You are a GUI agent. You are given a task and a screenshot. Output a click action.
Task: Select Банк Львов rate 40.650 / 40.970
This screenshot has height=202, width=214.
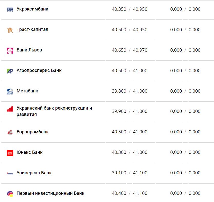[x=129, y=50]
